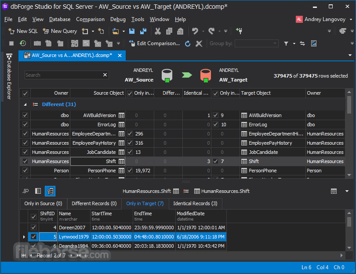Uncheck Shift Only in Target 7 checkbox
The height and width of the screenshot is (274, 356).
[215, 161]
